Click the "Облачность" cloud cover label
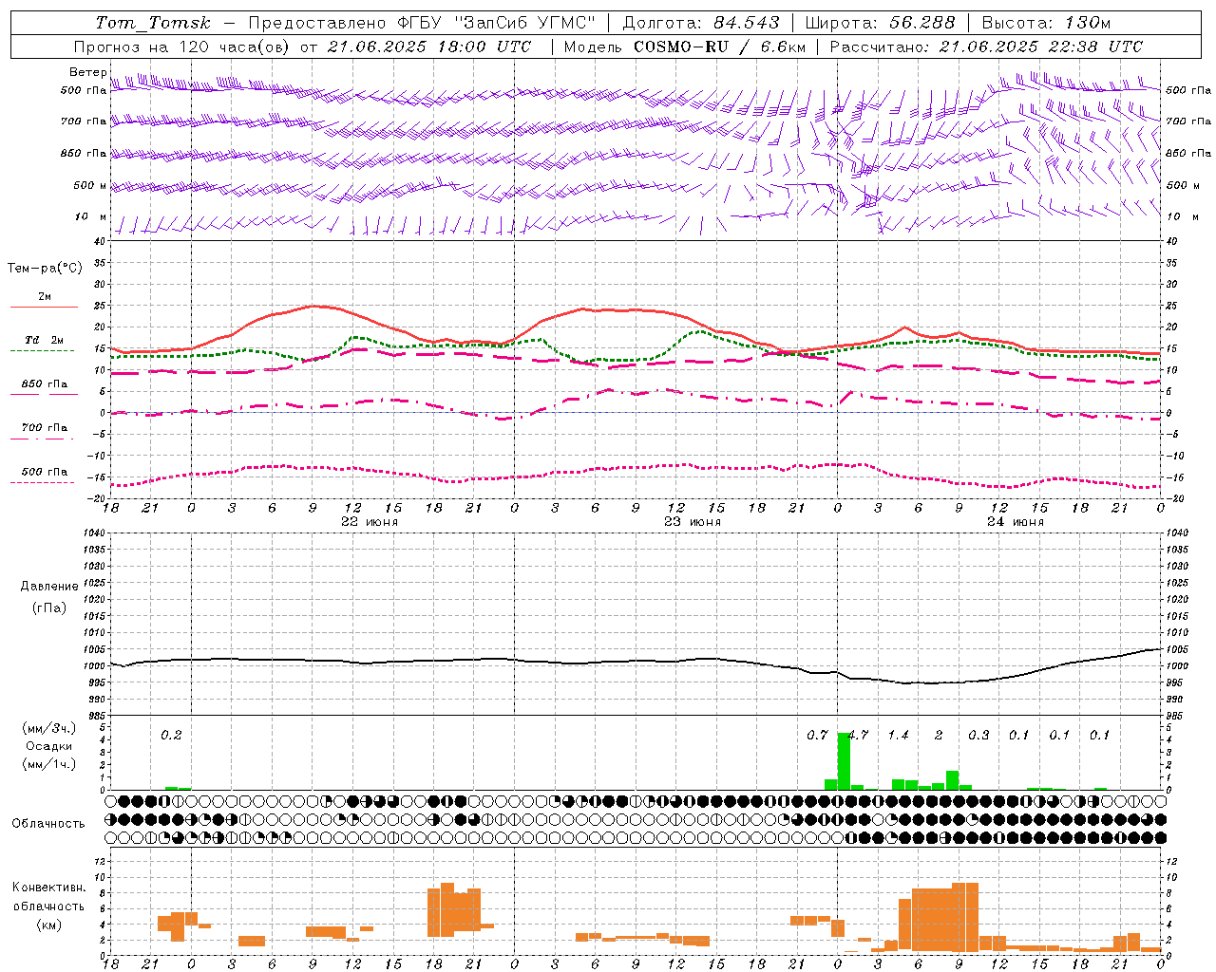The width and height of the screenshot is (1216, 972). click(x=48, y=824)
